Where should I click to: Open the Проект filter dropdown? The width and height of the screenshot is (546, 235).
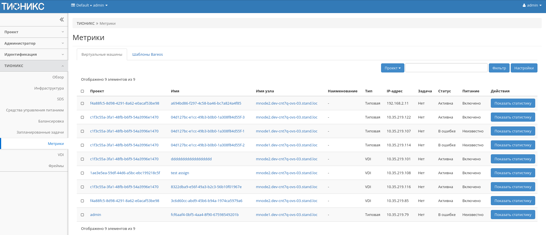(392, 68)
